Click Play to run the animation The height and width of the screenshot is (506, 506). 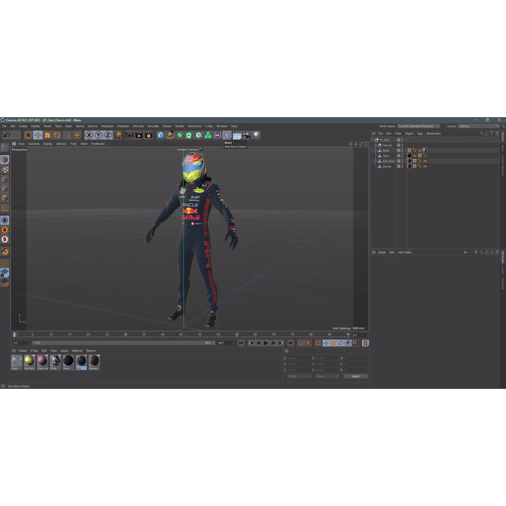(266, 343)
